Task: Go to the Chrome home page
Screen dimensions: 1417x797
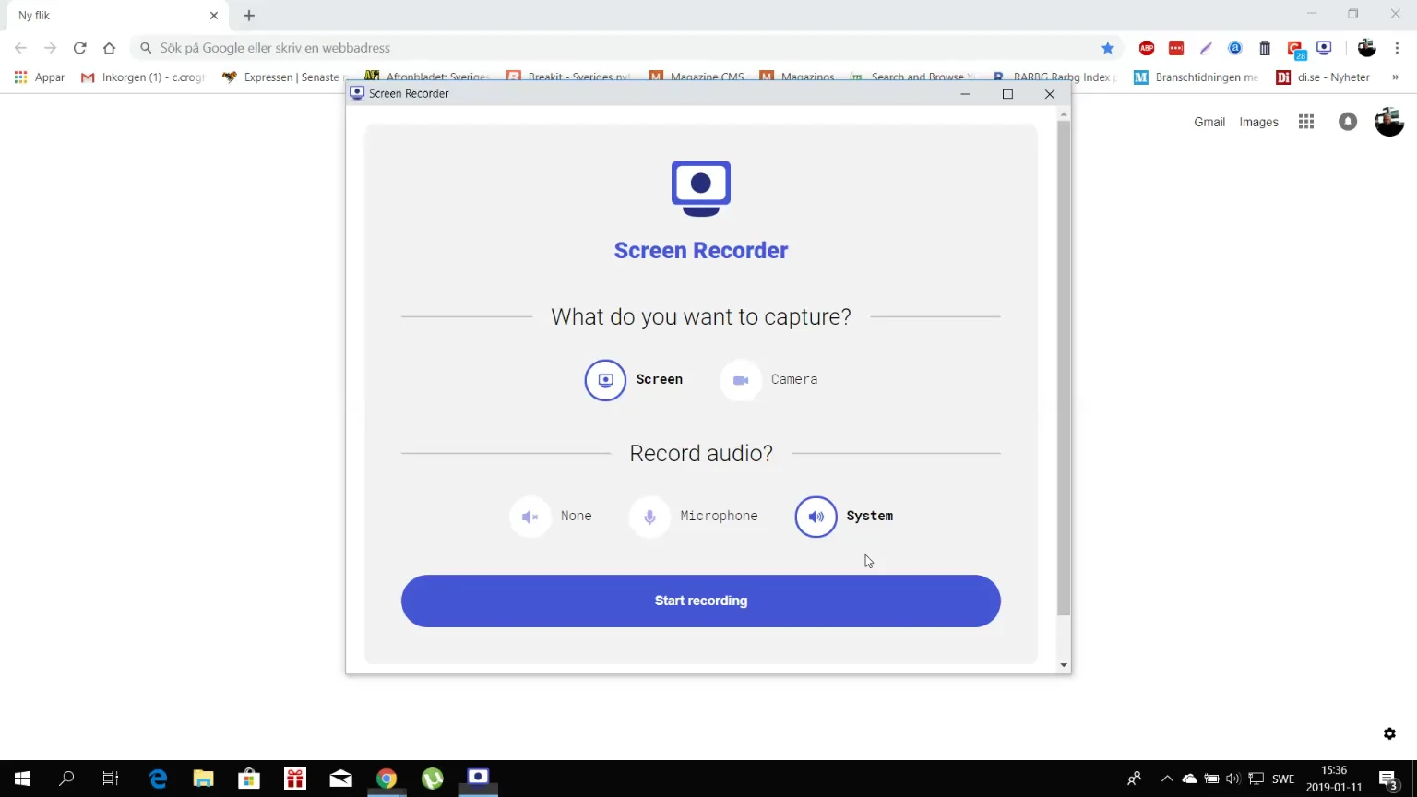Action: pos(110,48)
